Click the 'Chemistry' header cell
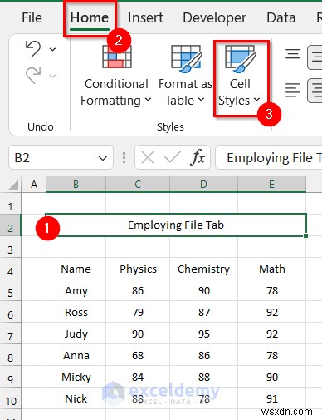Viewport: 322px width, 420px height. 203,269
